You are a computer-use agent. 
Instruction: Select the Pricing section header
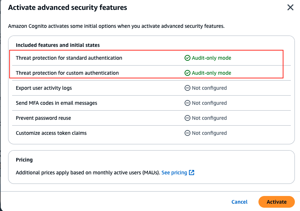24,160
